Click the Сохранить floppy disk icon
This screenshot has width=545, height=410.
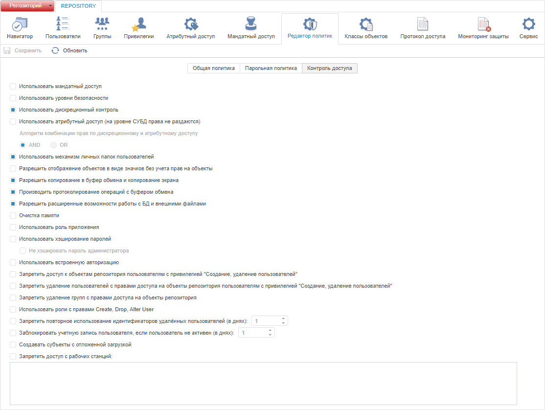[7, 50]
